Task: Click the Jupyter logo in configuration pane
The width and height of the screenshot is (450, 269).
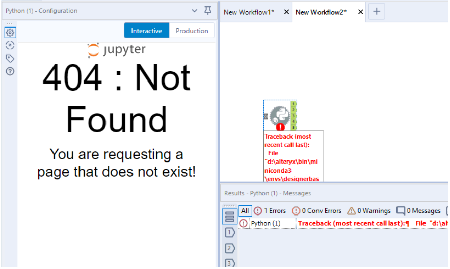Action: coord(117,50)
